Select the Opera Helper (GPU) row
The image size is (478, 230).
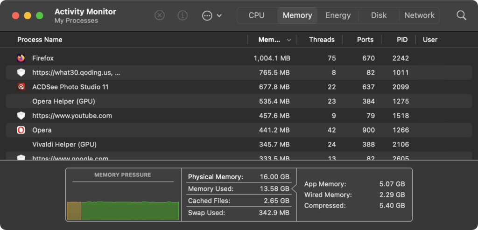pos(239,101)
